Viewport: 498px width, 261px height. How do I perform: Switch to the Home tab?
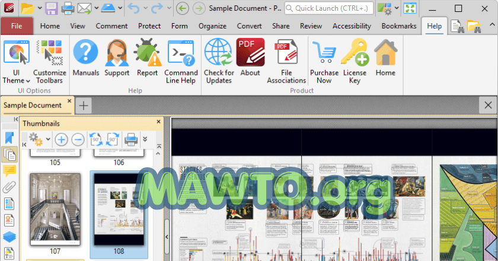50,26
